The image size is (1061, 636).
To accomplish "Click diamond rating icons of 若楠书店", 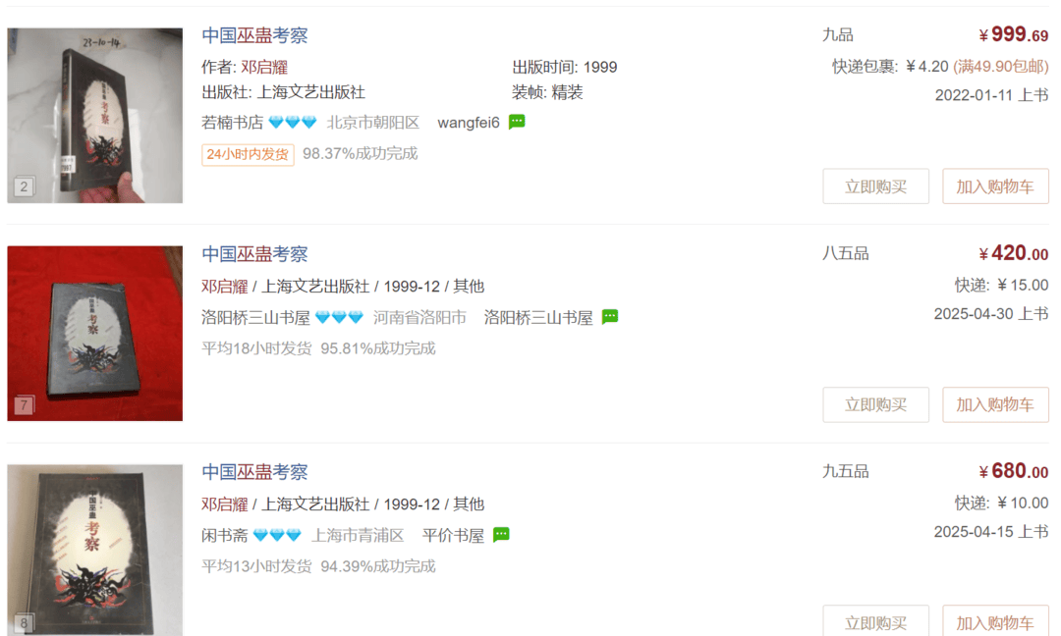I will pos(293,123).
